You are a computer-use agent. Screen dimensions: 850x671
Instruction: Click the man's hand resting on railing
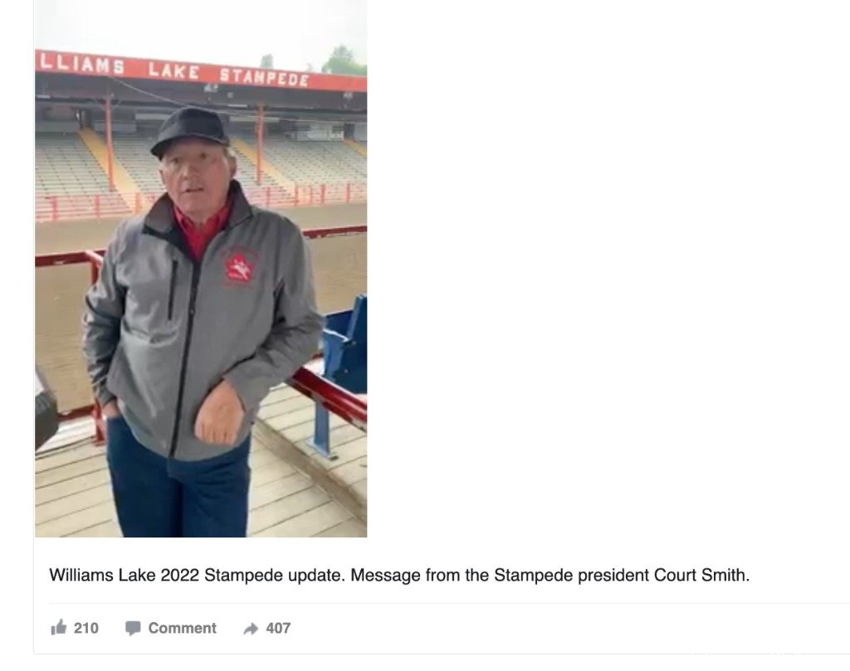(x=219, y=416)
